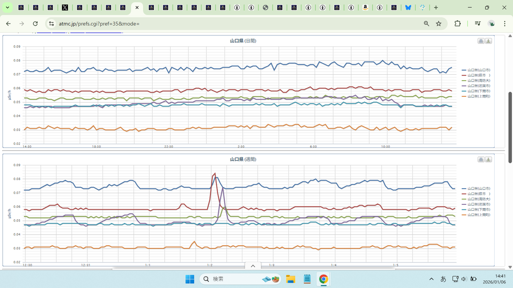Open the tab search dropdown arrow
Image resolution: width=513 pixels, height=288 pixels.
(x=7, y=8)
